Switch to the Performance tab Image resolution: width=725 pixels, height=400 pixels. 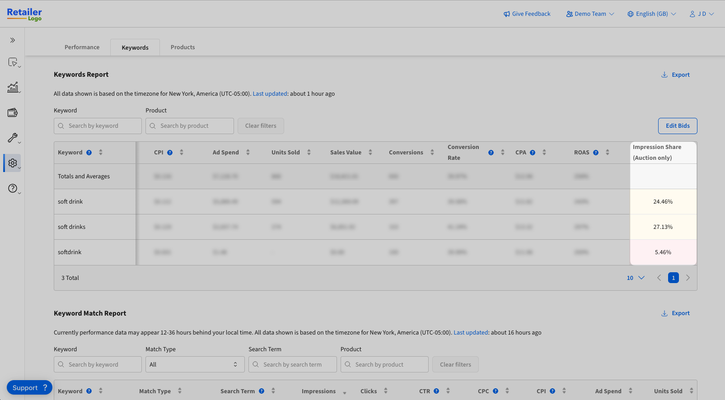point(82,47)
